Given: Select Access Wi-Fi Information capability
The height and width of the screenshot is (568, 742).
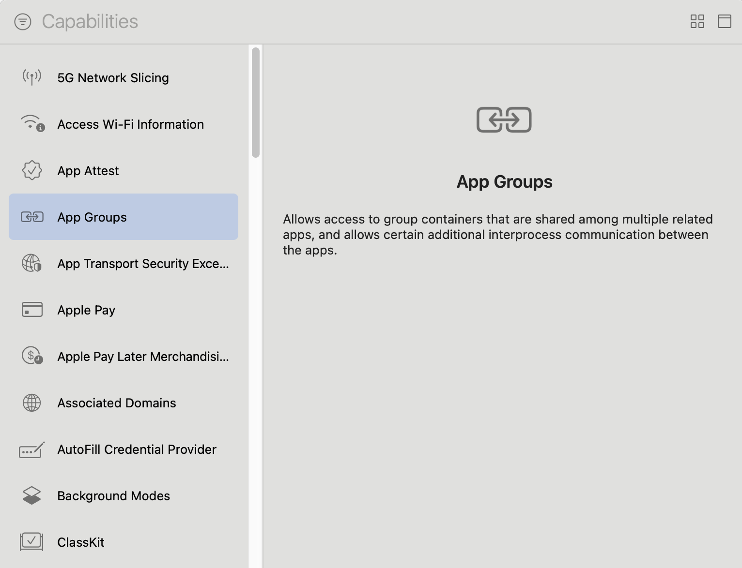Looking at the screenshot, I should (124, 124).
